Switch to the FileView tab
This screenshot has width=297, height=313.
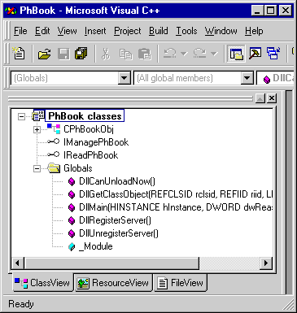click(181, 283)
